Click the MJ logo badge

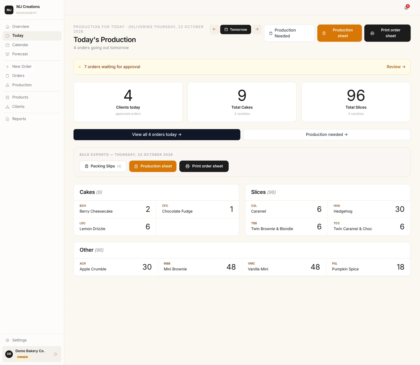pos(9,10)
